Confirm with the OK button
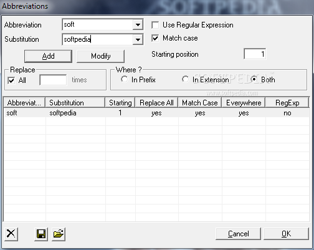This screenshot has width=314, height=250. pyautogui.click(x=286, y=234)
